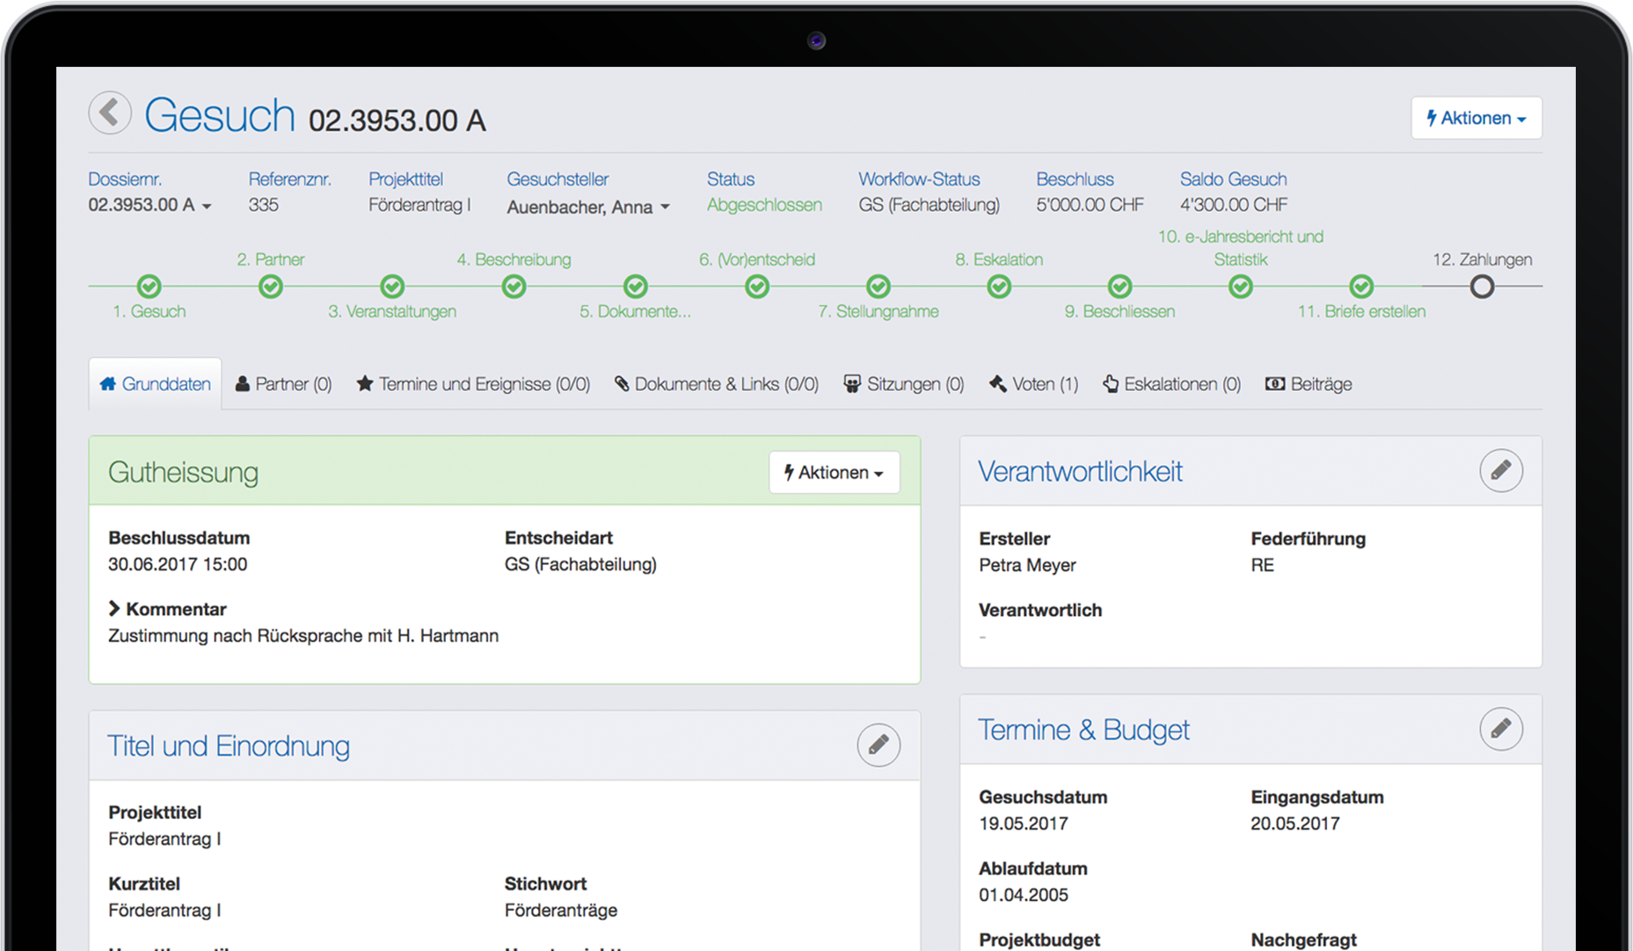Switch to the Partner (0) tab
The height and width of the screenshot is (951, 1633).
tap(283, 384)
